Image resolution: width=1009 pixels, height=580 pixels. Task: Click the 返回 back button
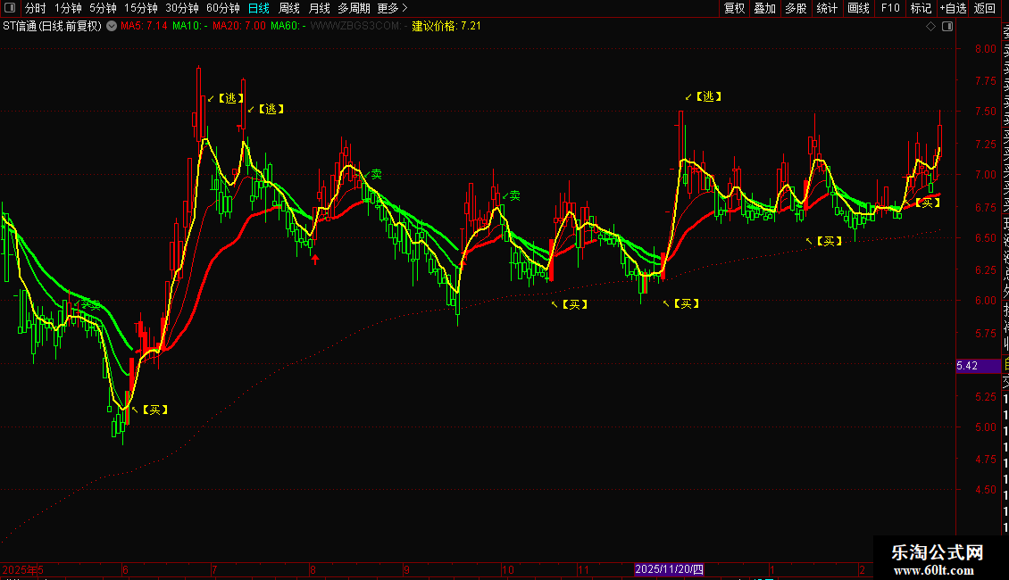[x=985, y=8]
